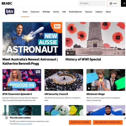Play the UN Security Council video
This screenshot has width=126, height=126.
click(x=47, y=88)
